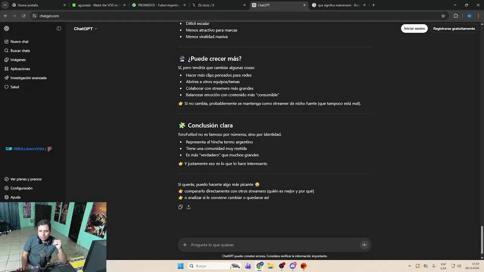Click heading Conclusión clara

210,125
